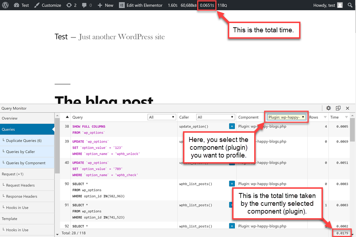Pop out the Query Monitor panel position icon
Screen dimensions: 356x237
338,108
